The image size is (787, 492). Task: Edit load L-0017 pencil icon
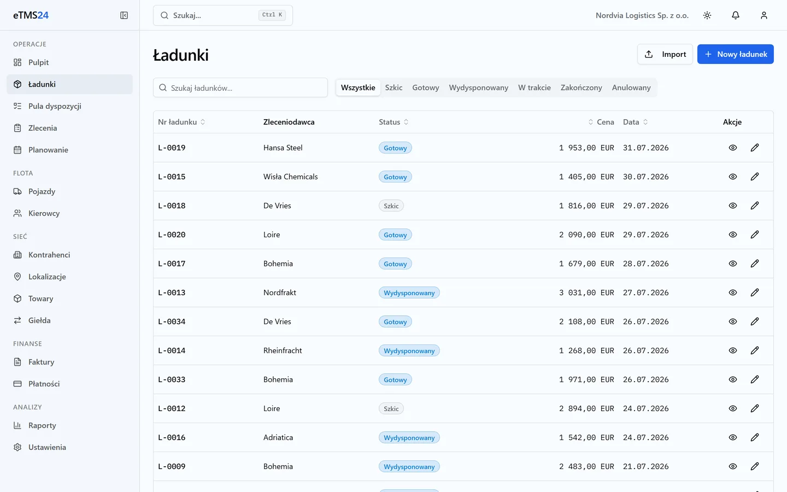(755, 263)
